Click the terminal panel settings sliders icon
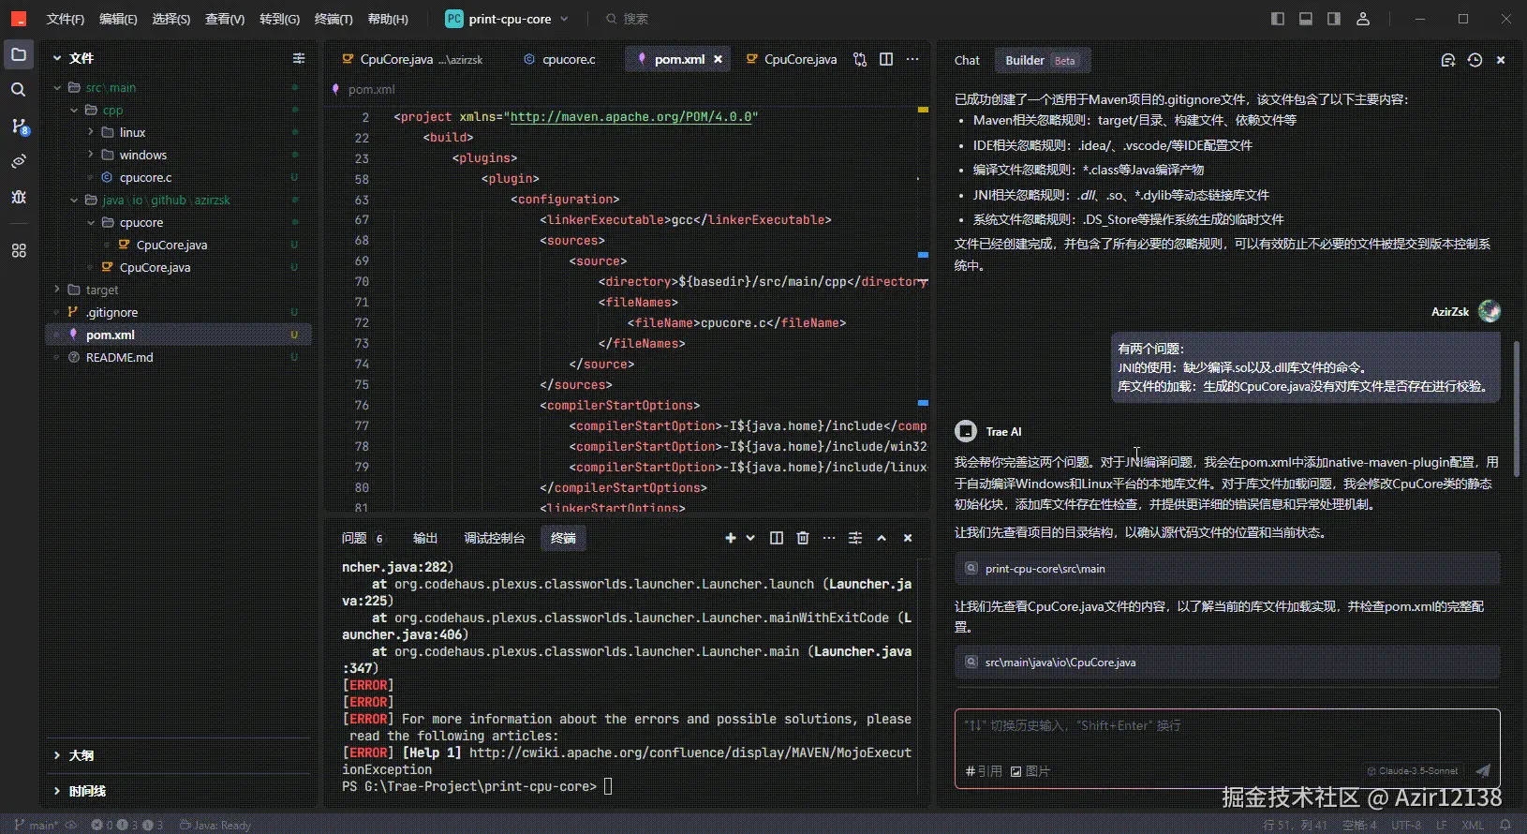The height and width of the screenshot is (834, 1527). (x=855, y=538)
